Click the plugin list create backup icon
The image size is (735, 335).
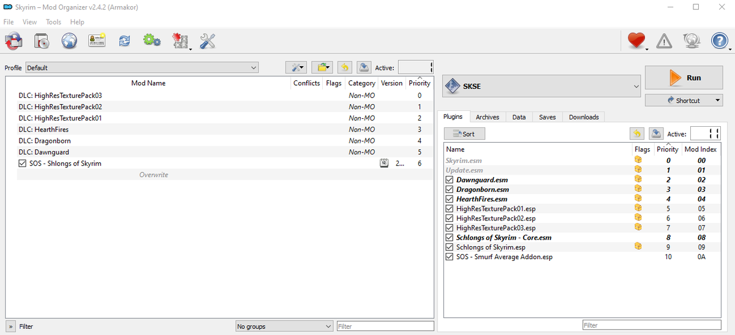[656, 134]
